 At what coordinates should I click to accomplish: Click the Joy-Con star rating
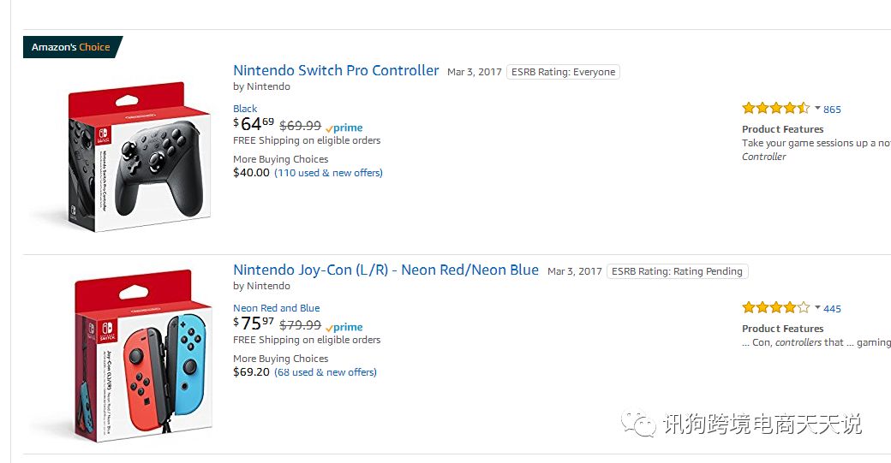775,308
